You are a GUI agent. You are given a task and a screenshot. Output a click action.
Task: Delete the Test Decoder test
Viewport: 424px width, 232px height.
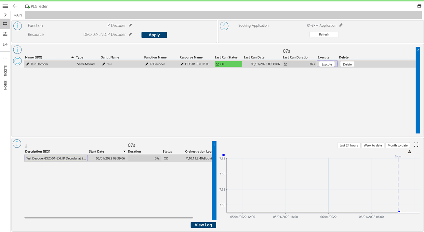tap(347, 64)
